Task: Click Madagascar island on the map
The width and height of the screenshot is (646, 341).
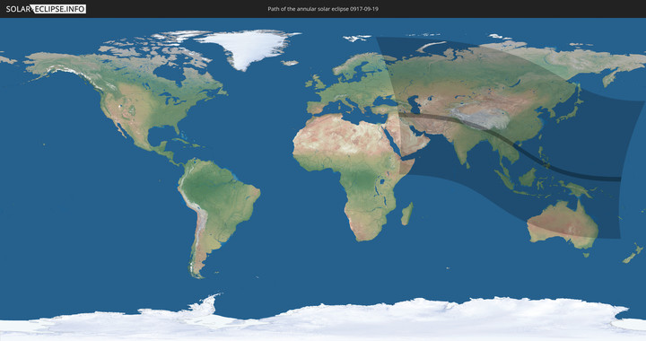Action: pyautogui.click(x=407, y=214)
